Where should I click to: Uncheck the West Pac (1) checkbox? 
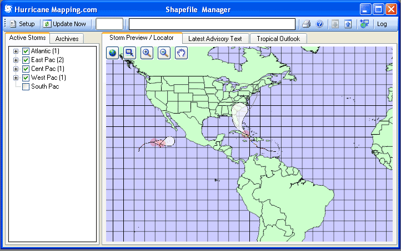click(x=26, y=78)
